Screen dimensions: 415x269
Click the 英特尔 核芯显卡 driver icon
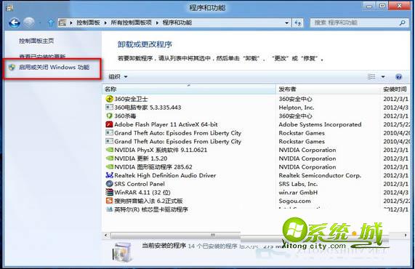pos(109,209)
